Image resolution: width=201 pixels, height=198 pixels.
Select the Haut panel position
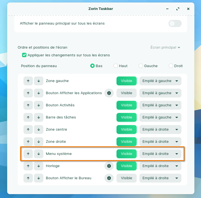[116, 66]
